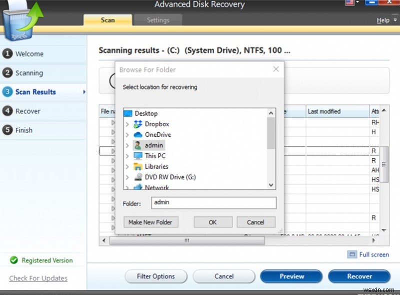Open the Help menu

(383, 20)
